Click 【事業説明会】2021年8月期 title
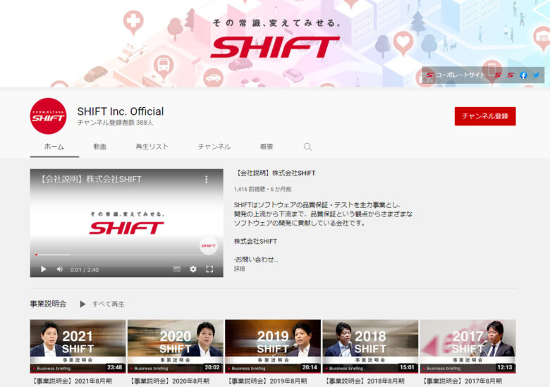Image resolution: width=550 pixels, height=387 pixels. point(71,381)
